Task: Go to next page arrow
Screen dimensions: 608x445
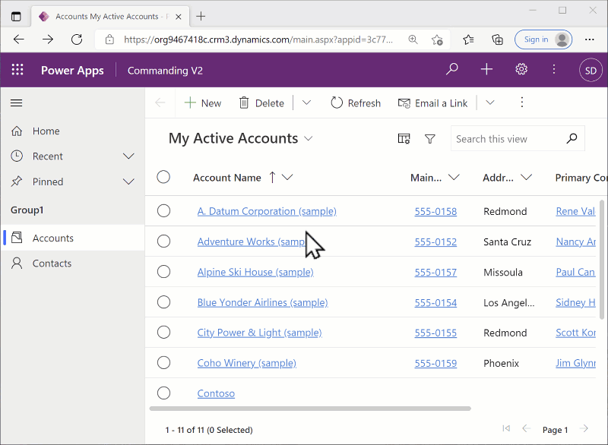Action: click(x=584, y=428)
